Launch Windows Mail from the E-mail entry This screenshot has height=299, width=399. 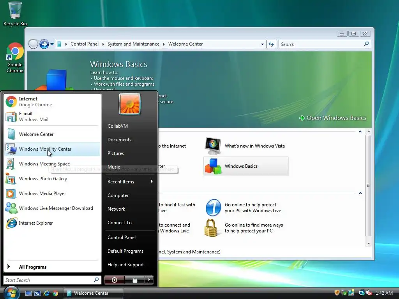[52, 116]
